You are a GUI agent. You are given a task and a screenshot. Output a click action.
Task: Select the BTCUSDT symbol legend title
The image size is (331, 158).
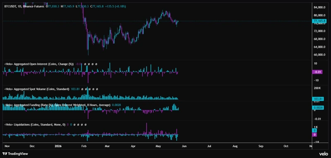pyautogui.click(x=24, y=7)
